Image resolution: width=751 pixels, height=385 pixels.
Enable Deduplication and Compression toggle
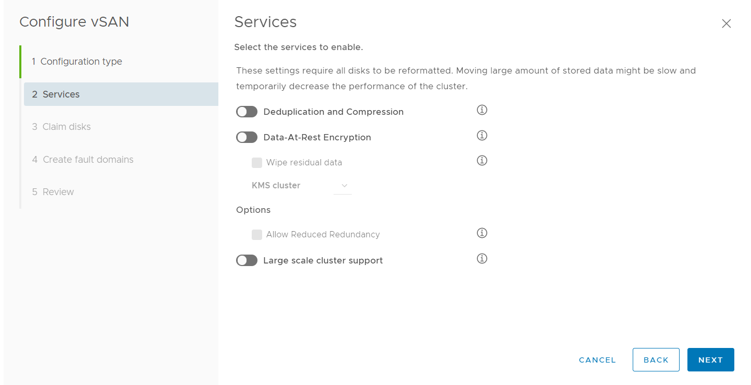click(247, 112)
